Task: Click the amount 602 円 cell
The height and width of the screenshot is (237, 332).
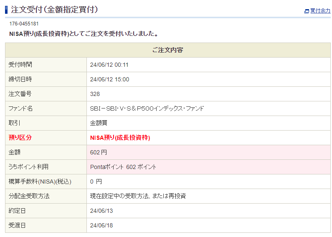Action: coord(99,152)
